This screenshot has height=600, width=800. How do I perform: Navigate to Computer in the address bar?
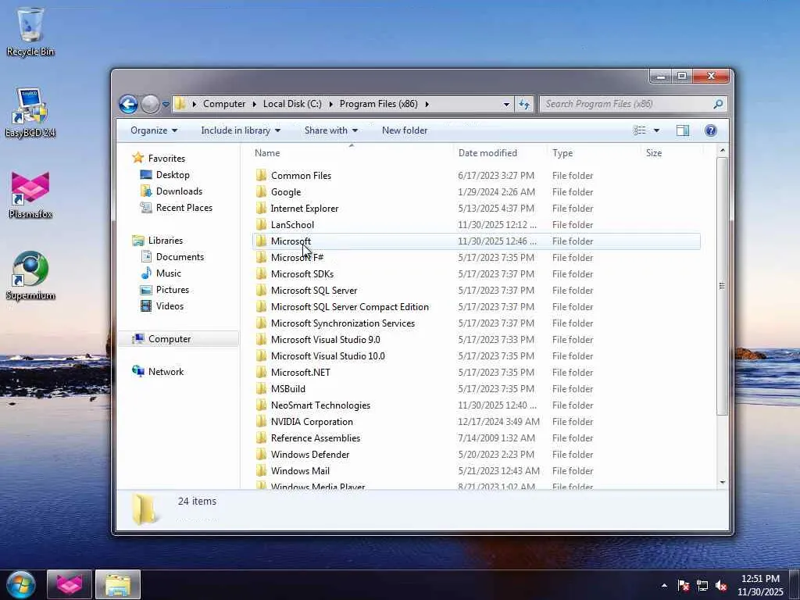point(224,104)
